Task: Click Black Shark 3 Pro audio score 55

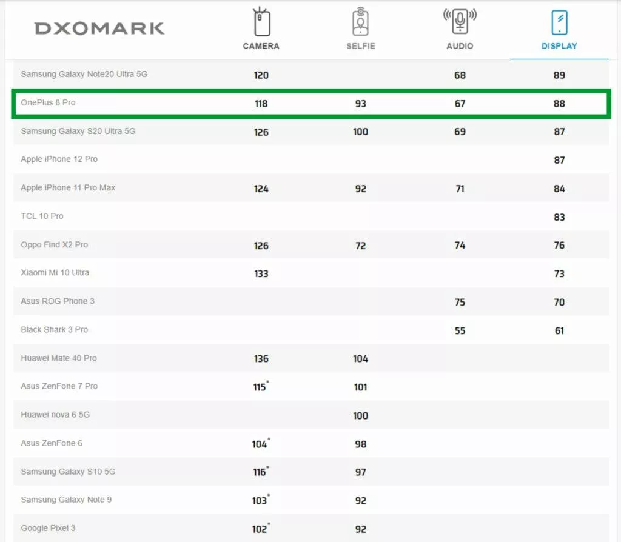Action: pos(460,331)
